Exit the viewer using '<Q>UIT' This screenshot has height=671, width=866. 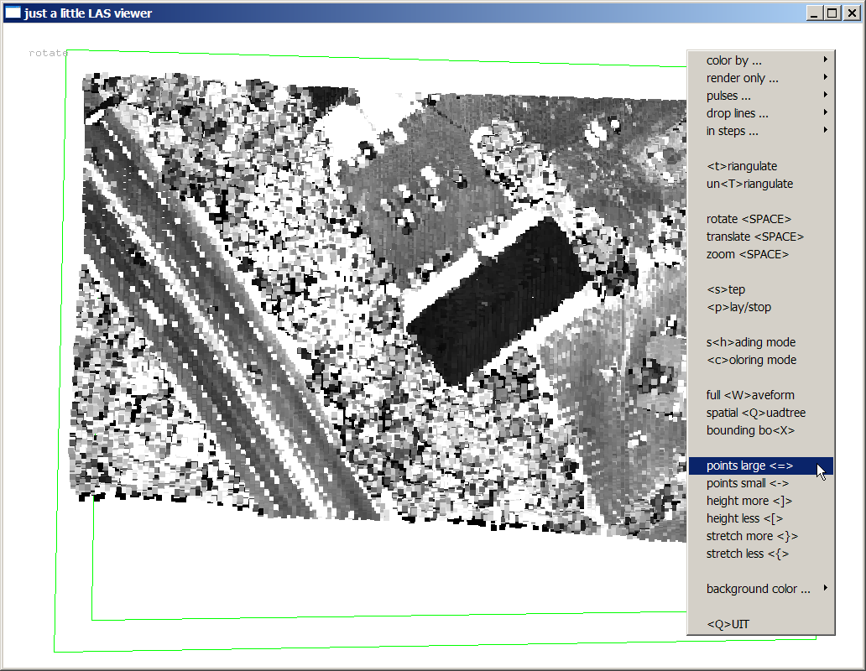[x=728, y=624]
